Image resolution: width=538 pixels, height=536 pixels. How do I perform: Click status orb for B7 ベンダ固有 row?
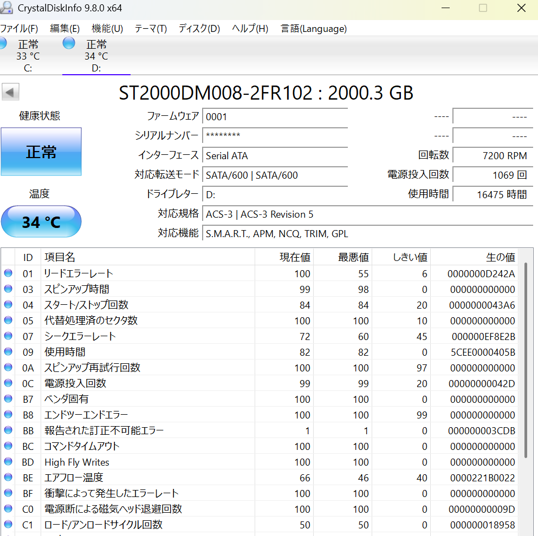pyautogui.click(x=8, y=399)
